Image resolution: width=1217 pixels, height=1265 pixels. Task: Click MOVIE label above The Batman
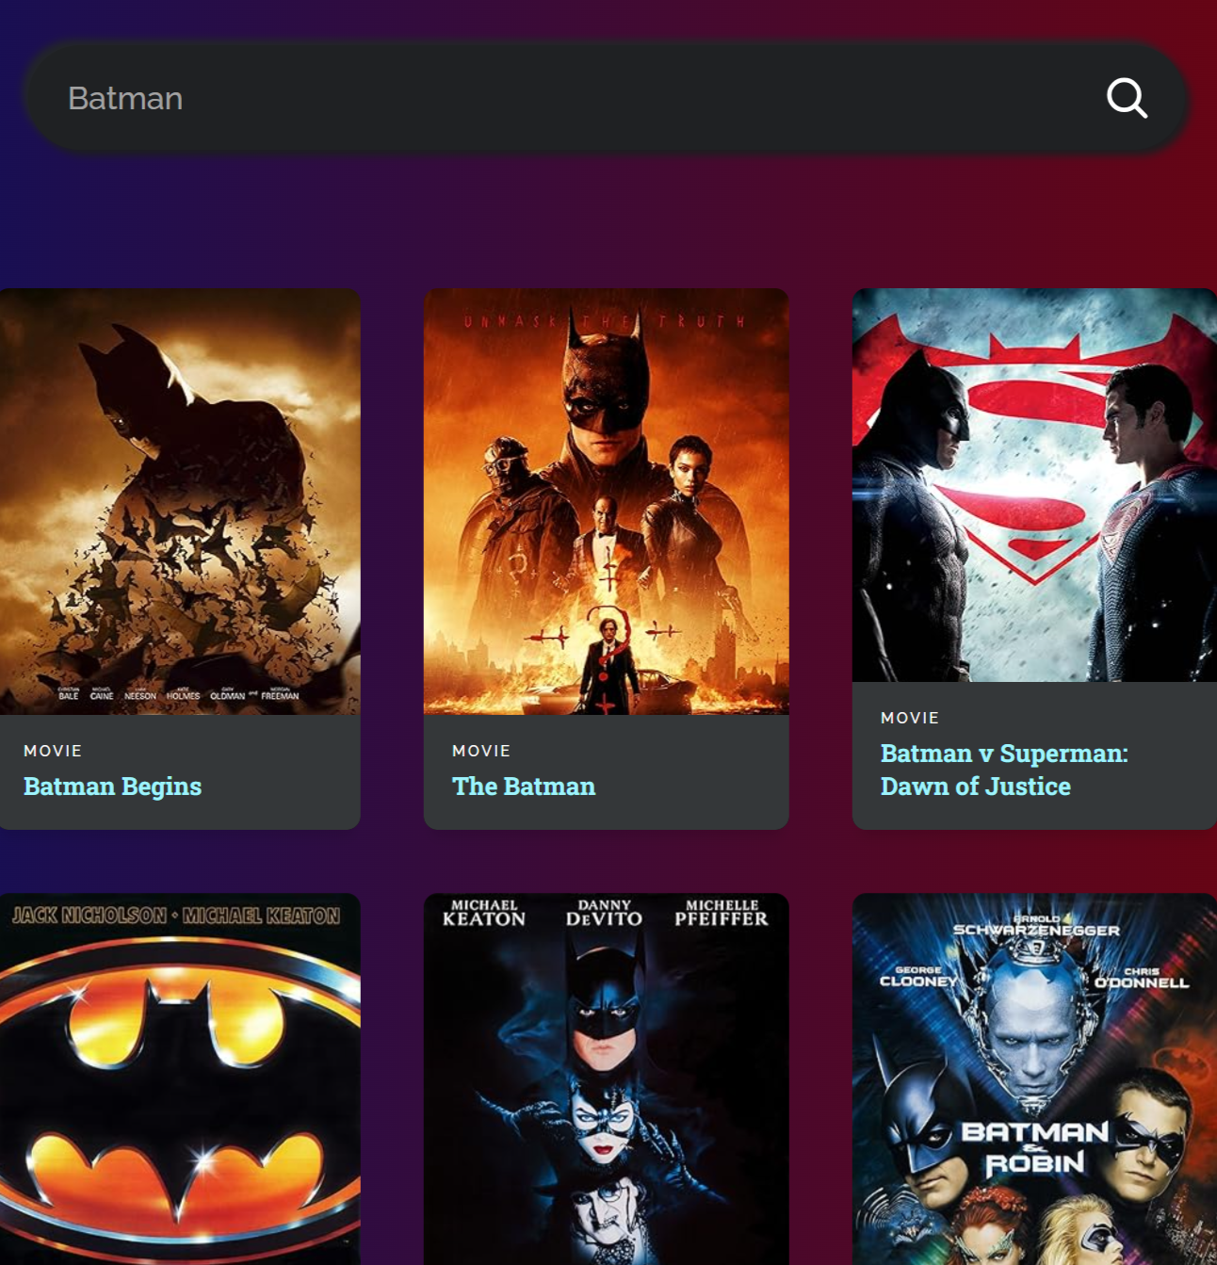(481, 751)
